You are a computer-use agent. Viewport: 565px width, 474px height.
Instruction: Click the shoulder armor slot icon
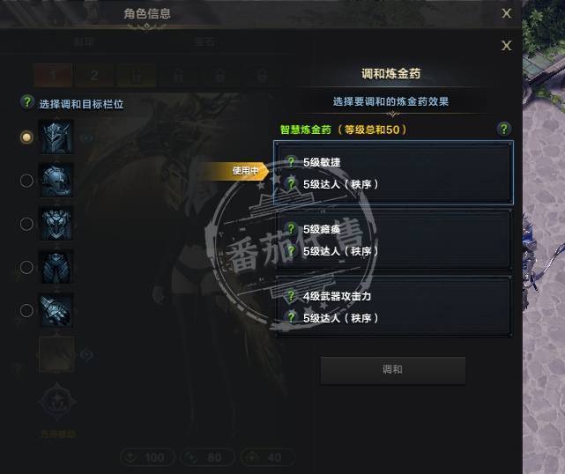pos(56,180)
